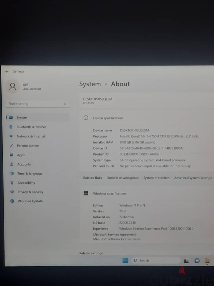This screenshot has height=286, width=214.
Task: Click the taskbar Search box
Action: 156,261
